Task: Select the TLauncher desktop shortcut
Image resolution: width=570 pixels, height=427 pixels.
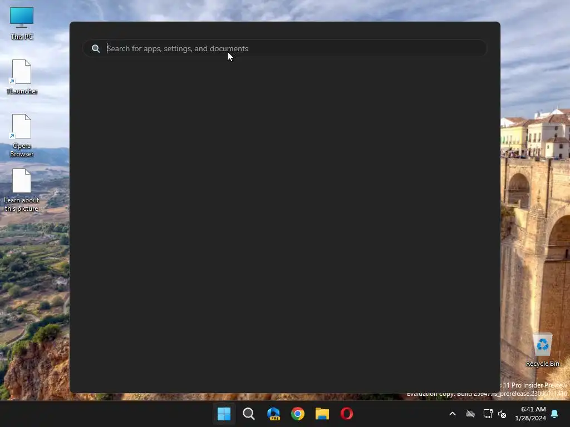Action: coord(22,77)
